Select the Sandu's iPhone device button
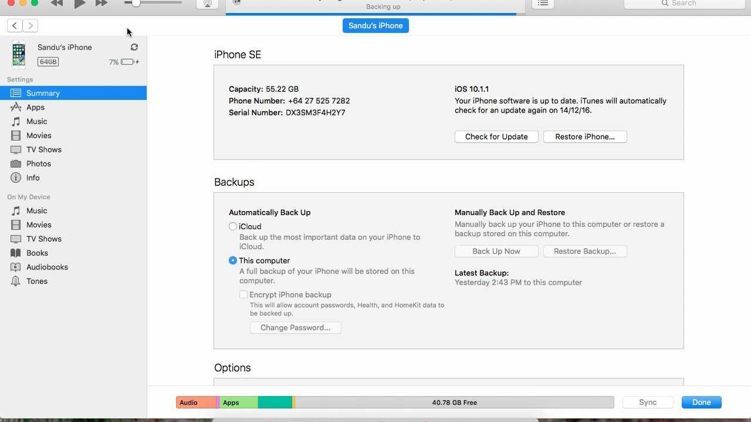 [x=375, y=26]
